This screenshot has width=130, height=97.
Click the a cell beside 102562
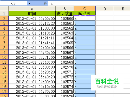pyautogui.click(x=84, y=28)
